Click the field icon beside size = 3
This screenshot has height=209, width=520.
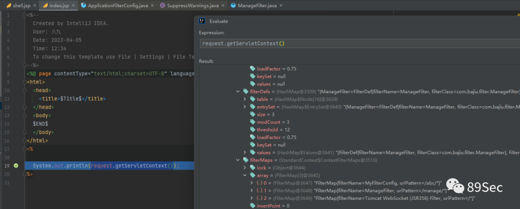[x=253, y=114]
